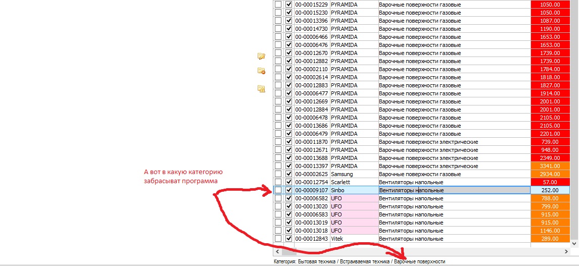Image resolution: width=579 pixels, height=277 pixels.
Task: Click price cell 57.00
Action: coord(551,182)
